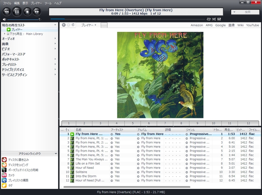Toggle shuffle playback mode

click(x=214, y=19)
